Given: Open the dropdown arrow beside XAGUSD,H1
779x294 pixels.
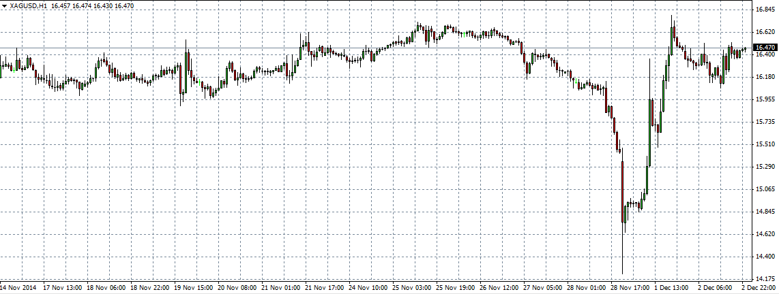Looking at the screenshot, I should point(5,5).
